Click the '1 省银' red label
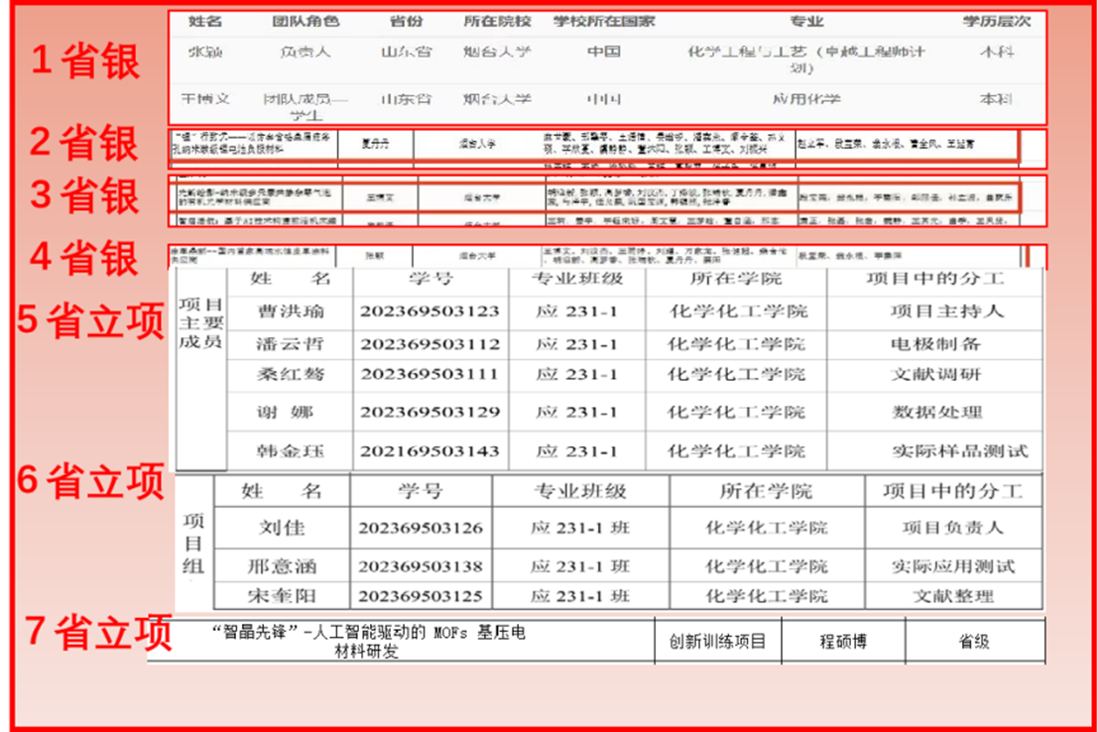Screen dimensions: 1098x732 (x=85, y=61)
